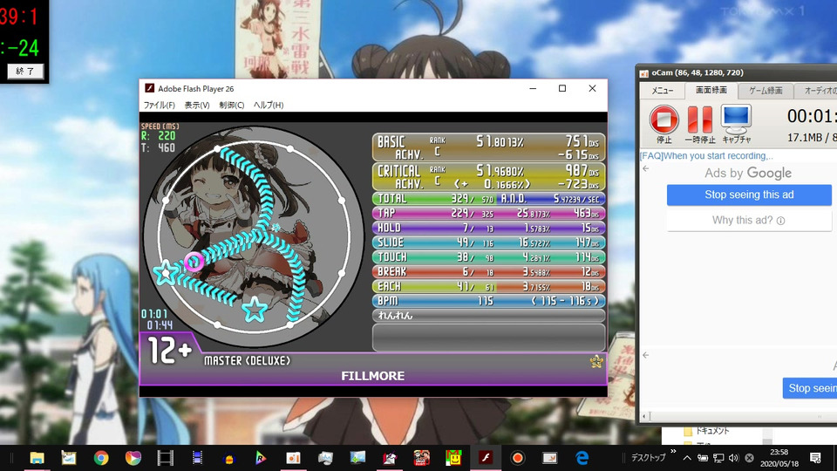
Task: Open the volume control in the system tray
Action: pos(733,458)
